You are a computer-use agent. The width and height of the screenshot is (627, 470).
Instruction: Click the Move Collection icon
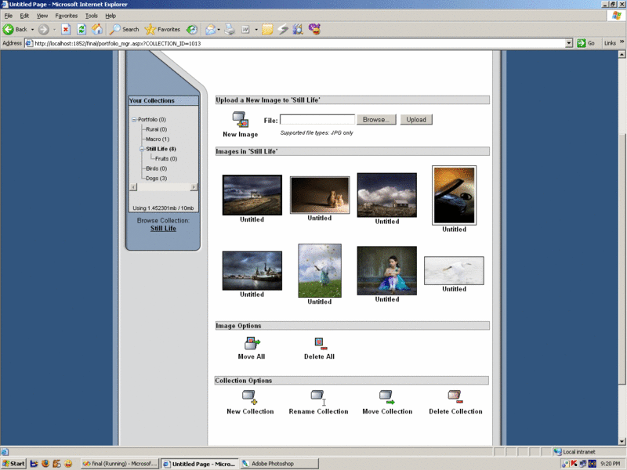[386, 397]
